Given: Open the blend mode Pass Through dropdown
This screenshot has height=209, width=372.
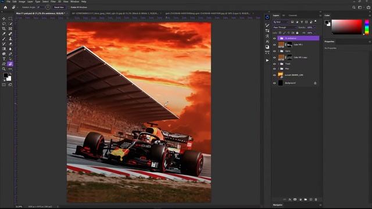Looking at the screenshot, I should pos(285,27).
